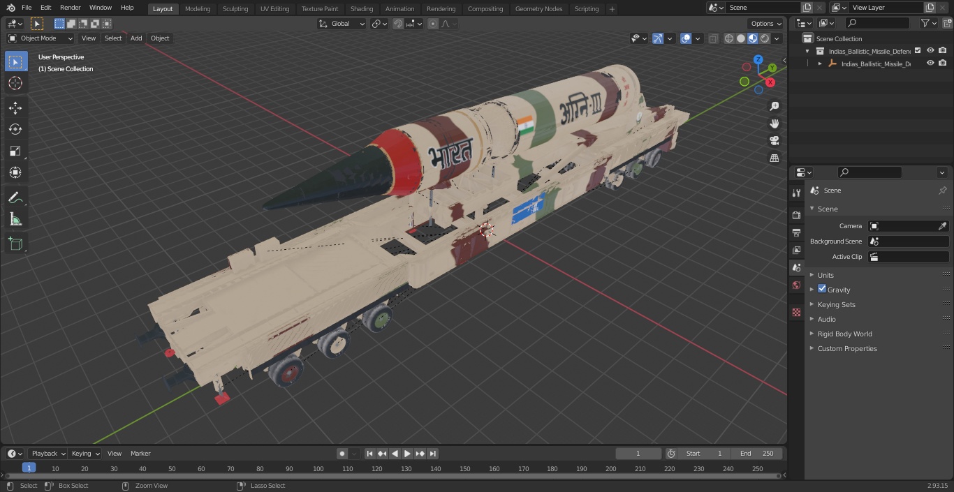Open the Render properties tab

(x=796, y=215)
